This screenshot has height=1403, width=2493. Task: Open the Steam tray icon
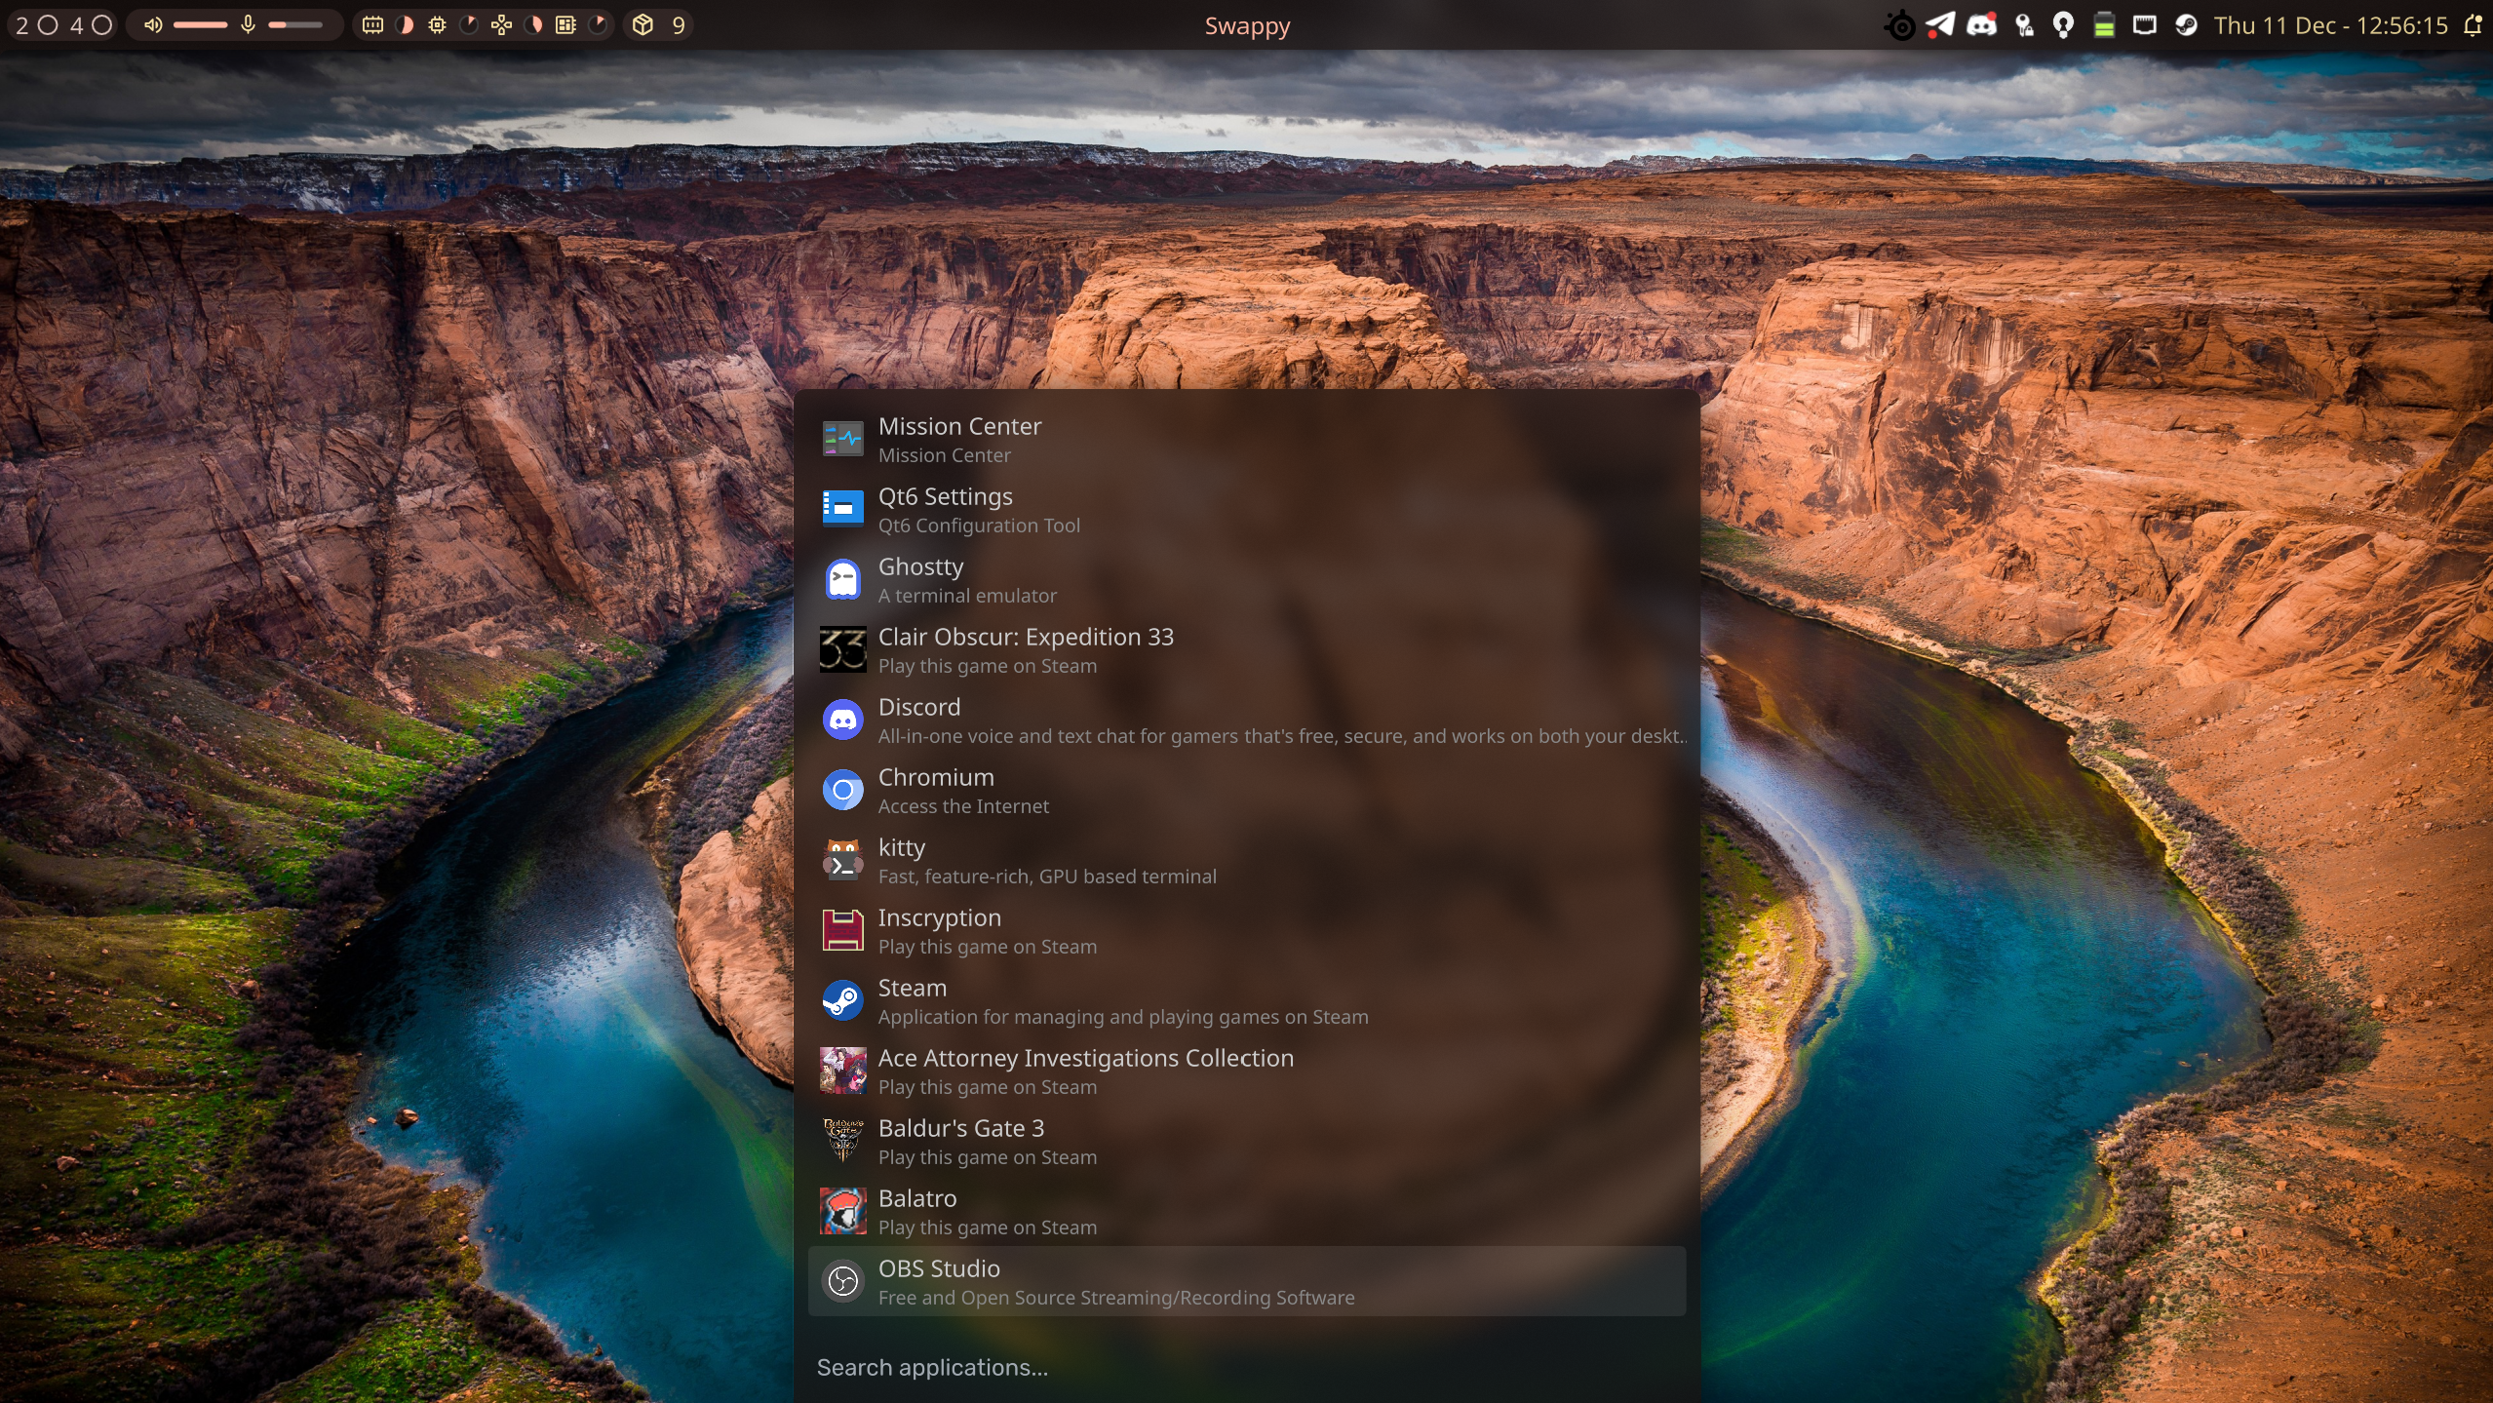[2186, 25]
